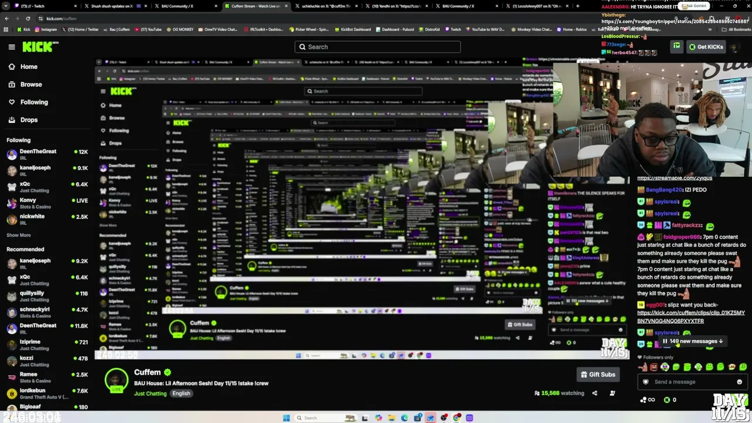
Task: Click the Gift Subs button
Action: 598,374
